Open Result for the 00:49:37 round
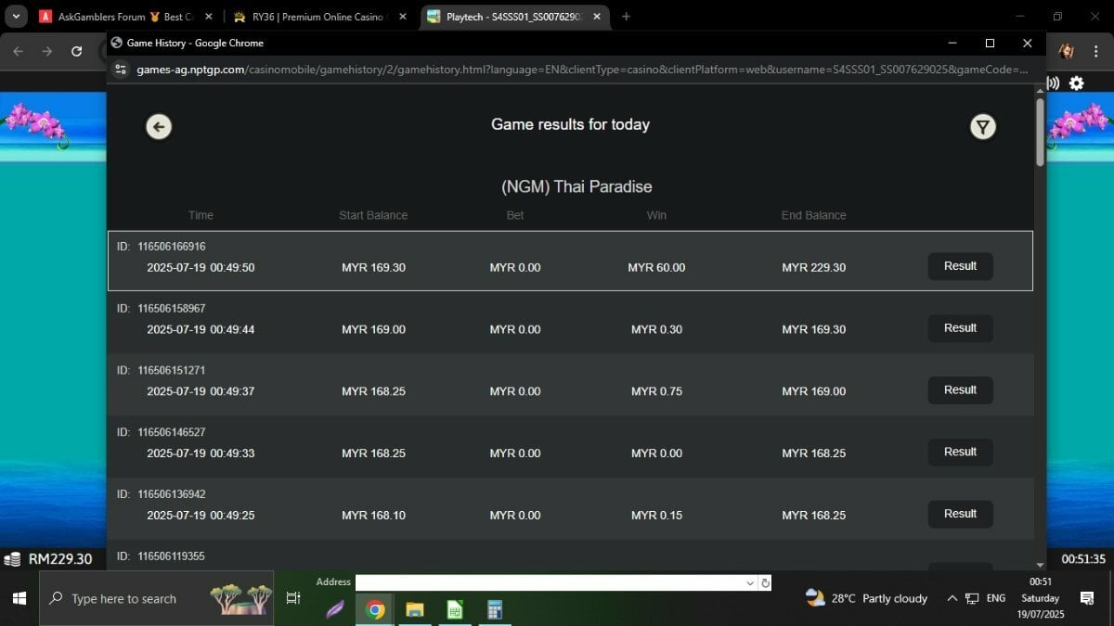1114x626 pixels. click(x=960, y=390)
